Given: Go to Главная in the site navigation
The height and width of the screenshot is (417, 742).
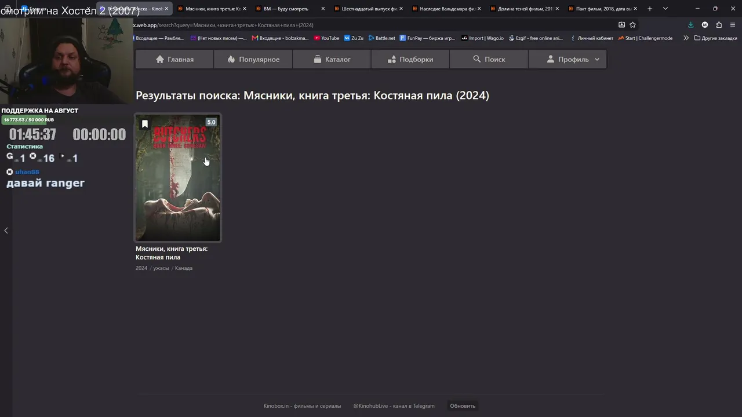Looking at the screenshot, I should point(174,59).
